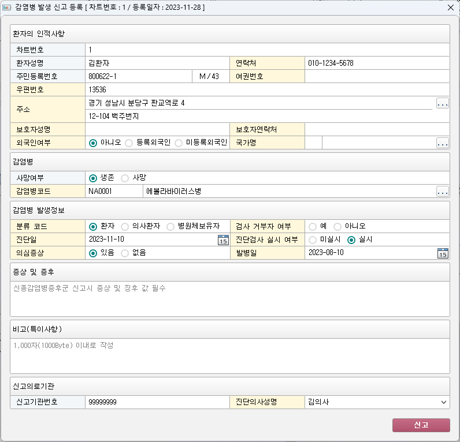Open the 발병일 calendar picker icon

(x=443, y=253)
